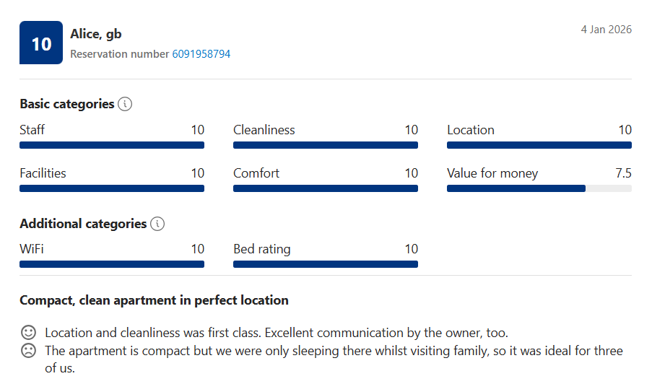Click the Basic categories info icon

pos(125,104)
